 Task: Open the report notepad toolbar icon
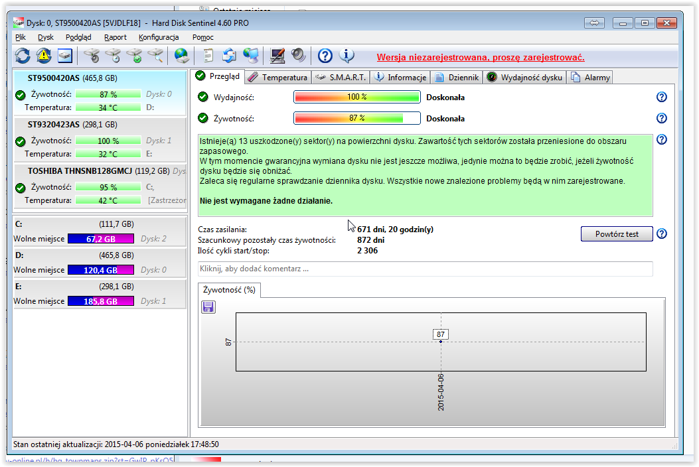[208, 56]
